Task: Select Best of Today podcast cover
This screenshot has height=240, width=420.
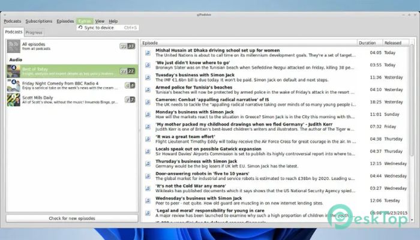Action: [13, 71]
